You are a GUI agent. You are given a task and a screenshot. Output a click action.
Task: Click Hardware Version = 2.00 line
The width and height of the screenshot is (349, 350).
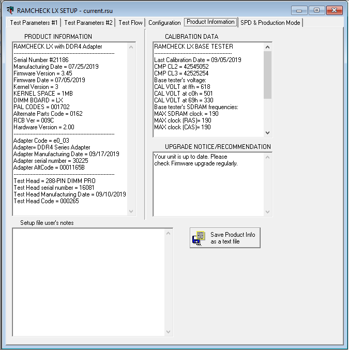[44, 127]
